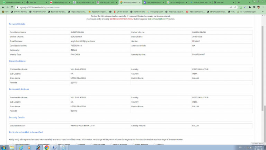Open the www.google.com bookmark

pos(155,12)
